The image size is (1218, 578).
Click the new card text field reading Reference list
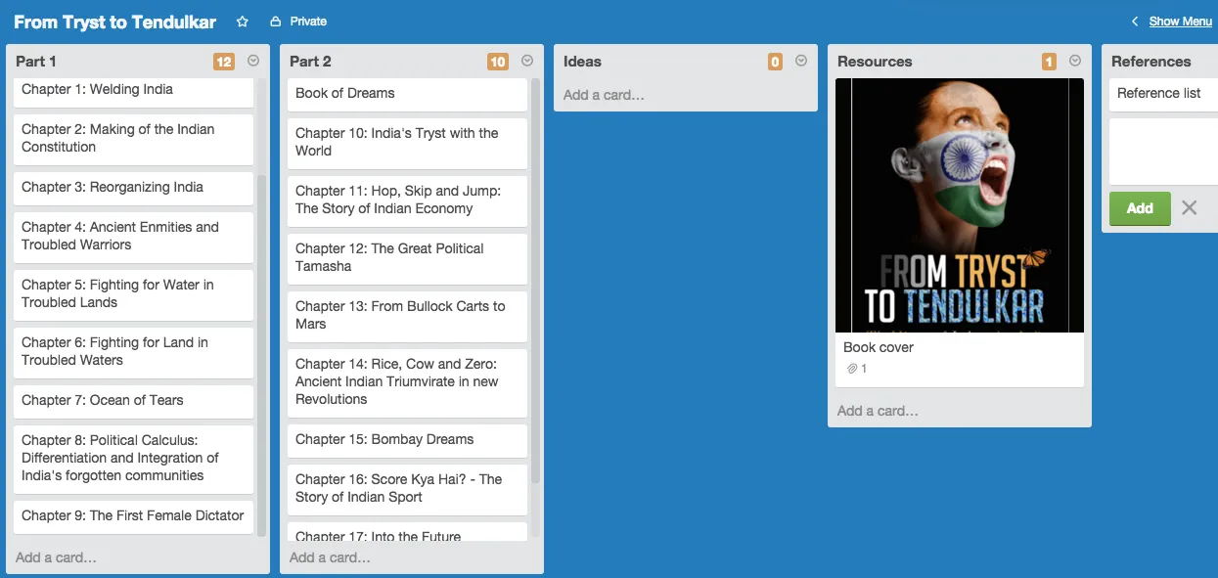(1162, 93)
